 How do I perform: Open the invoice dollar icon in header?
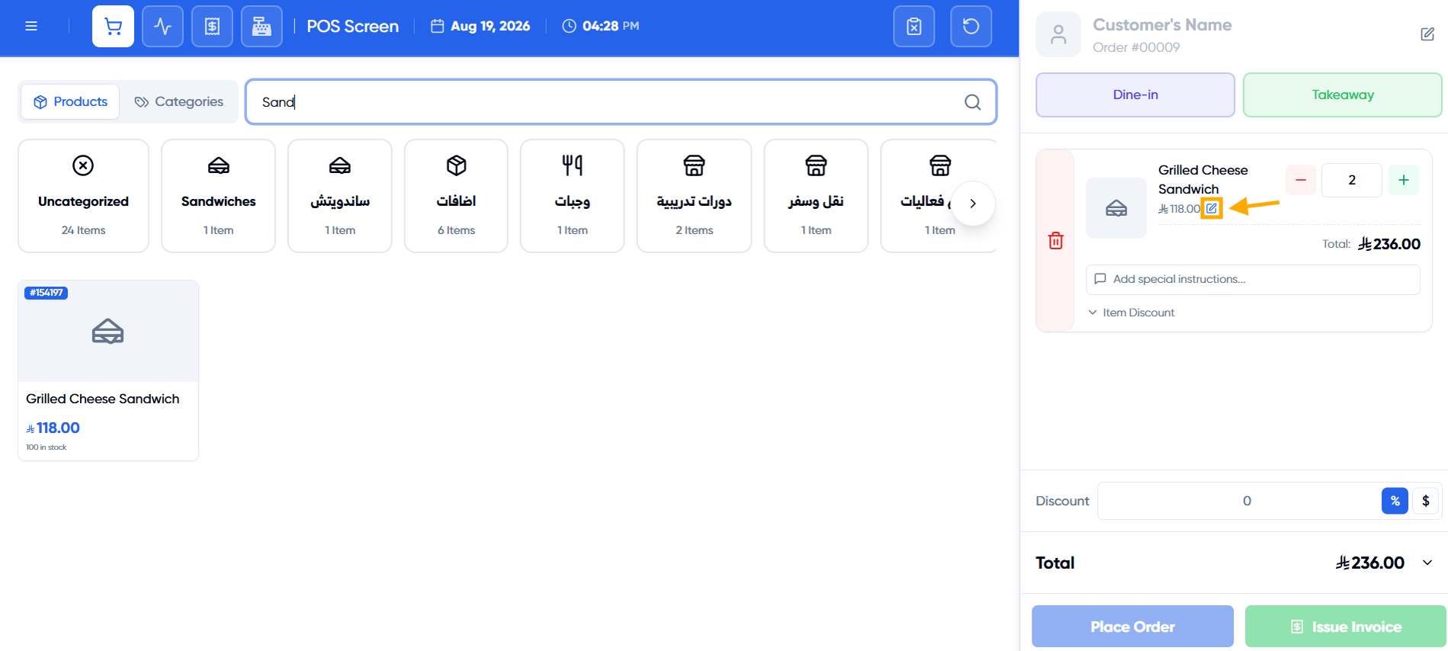[x=212, y=26]
